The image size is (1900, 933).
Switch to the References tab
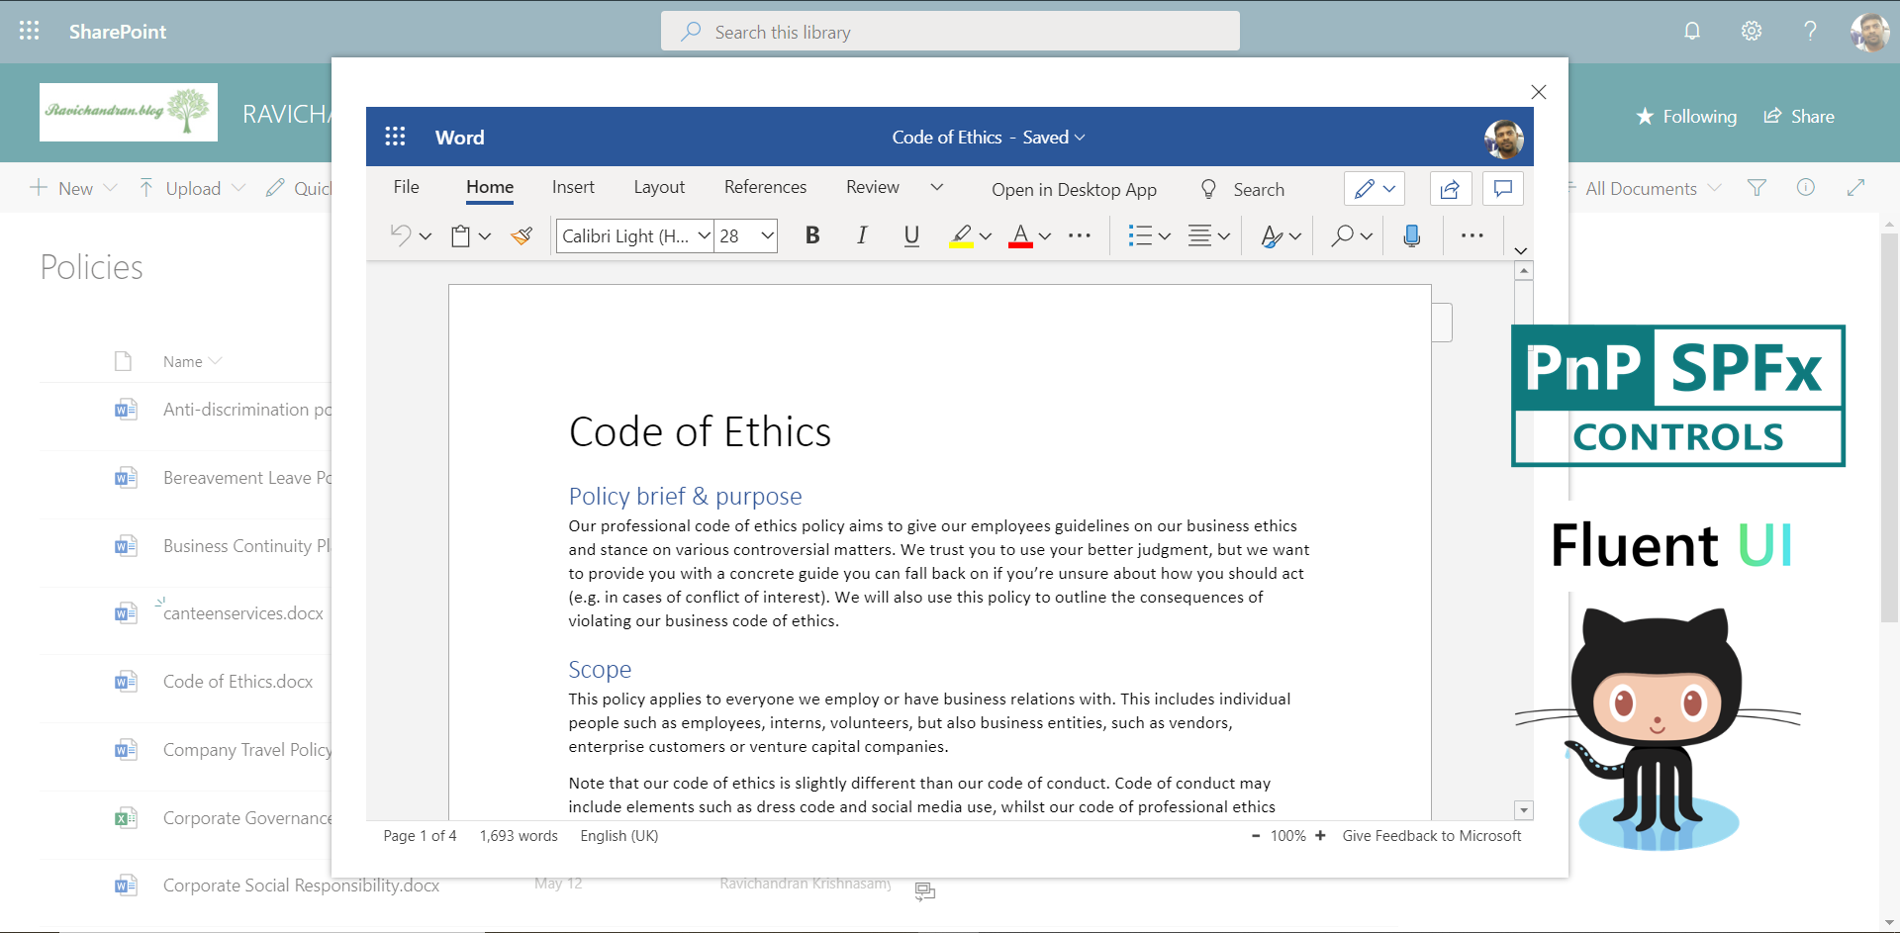765,187
